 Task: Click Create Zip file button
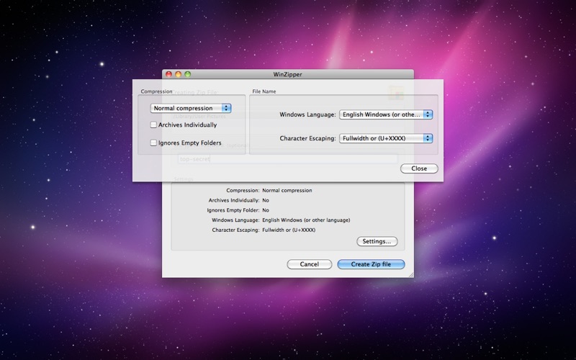371,264
